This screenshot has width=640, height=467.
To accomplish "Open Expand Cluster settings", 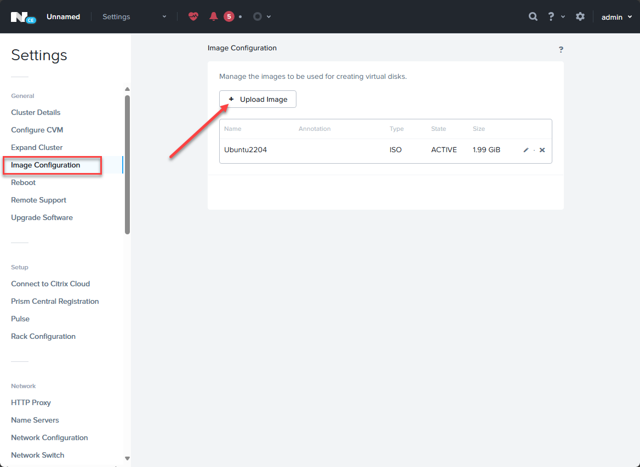I will coord(37,147).
